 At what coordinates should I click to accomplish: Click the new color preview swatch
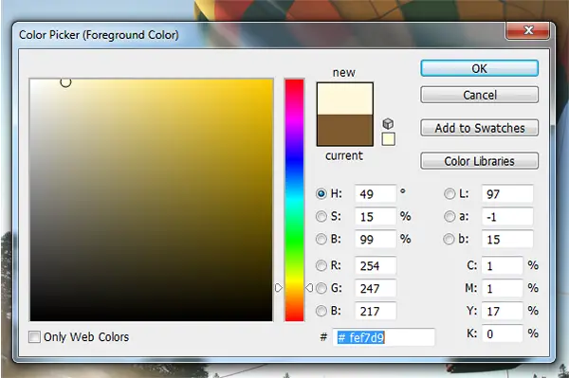coord(345,99)
